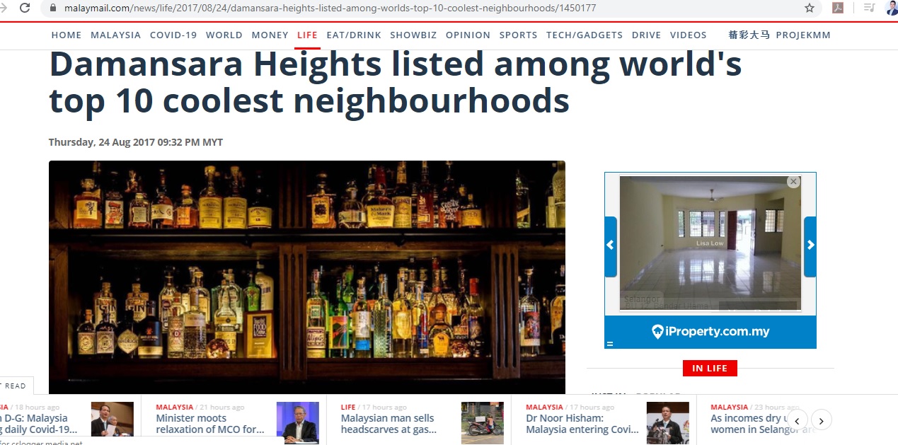Open the PROJEKMM link
Screen dimensions: 898x445
803,35
